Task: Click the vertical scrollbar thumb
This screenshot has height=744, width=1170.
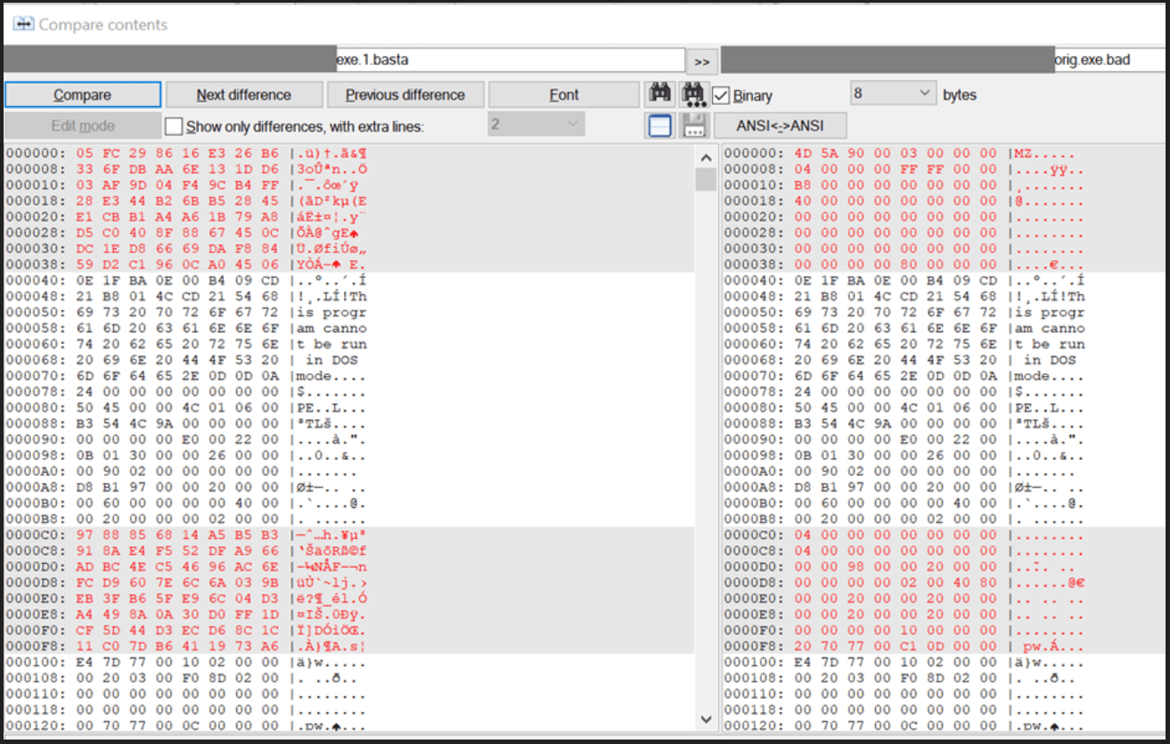Action: coord(707,179)
